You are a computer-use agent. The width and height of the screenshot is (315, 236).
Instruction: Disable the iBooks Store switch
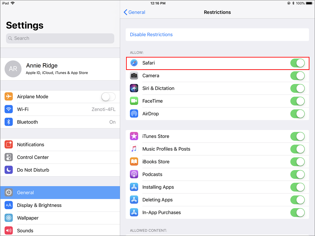298,161
